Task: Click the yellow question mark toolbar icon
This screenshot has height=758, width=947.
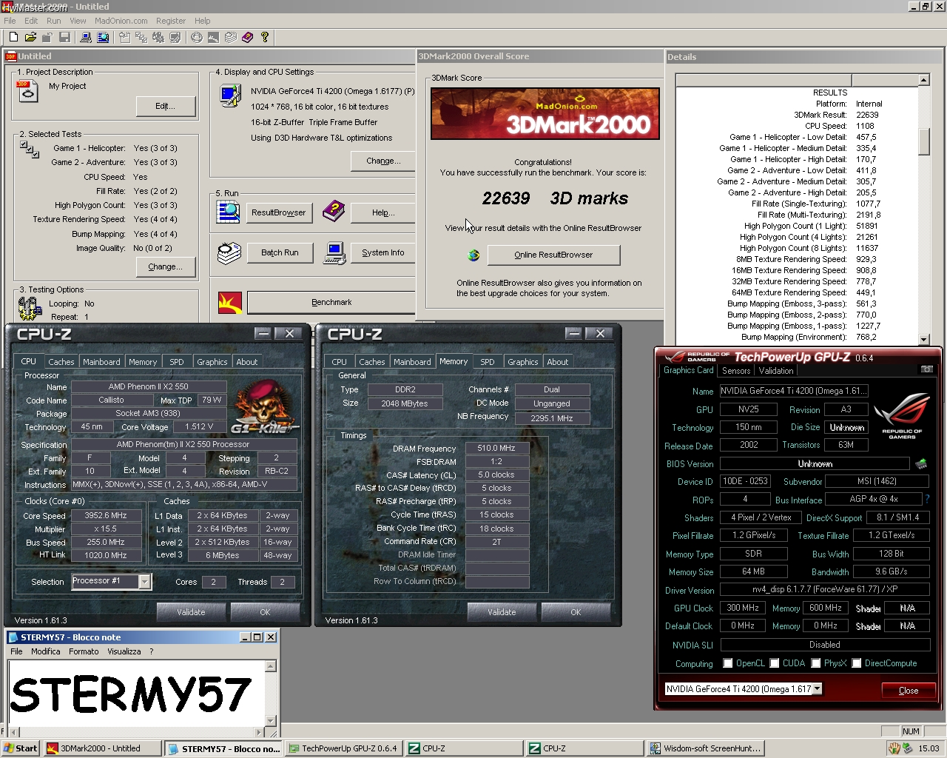Action: 264,37
